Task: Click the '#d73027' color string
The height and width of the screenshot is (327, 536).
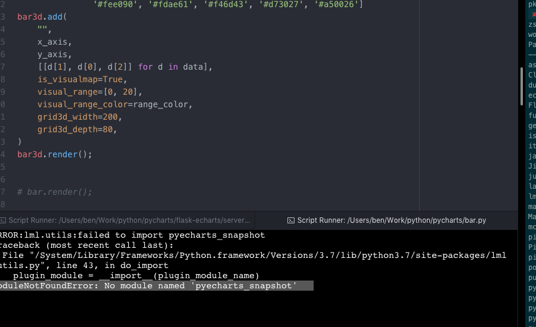Action: (281, 4)
